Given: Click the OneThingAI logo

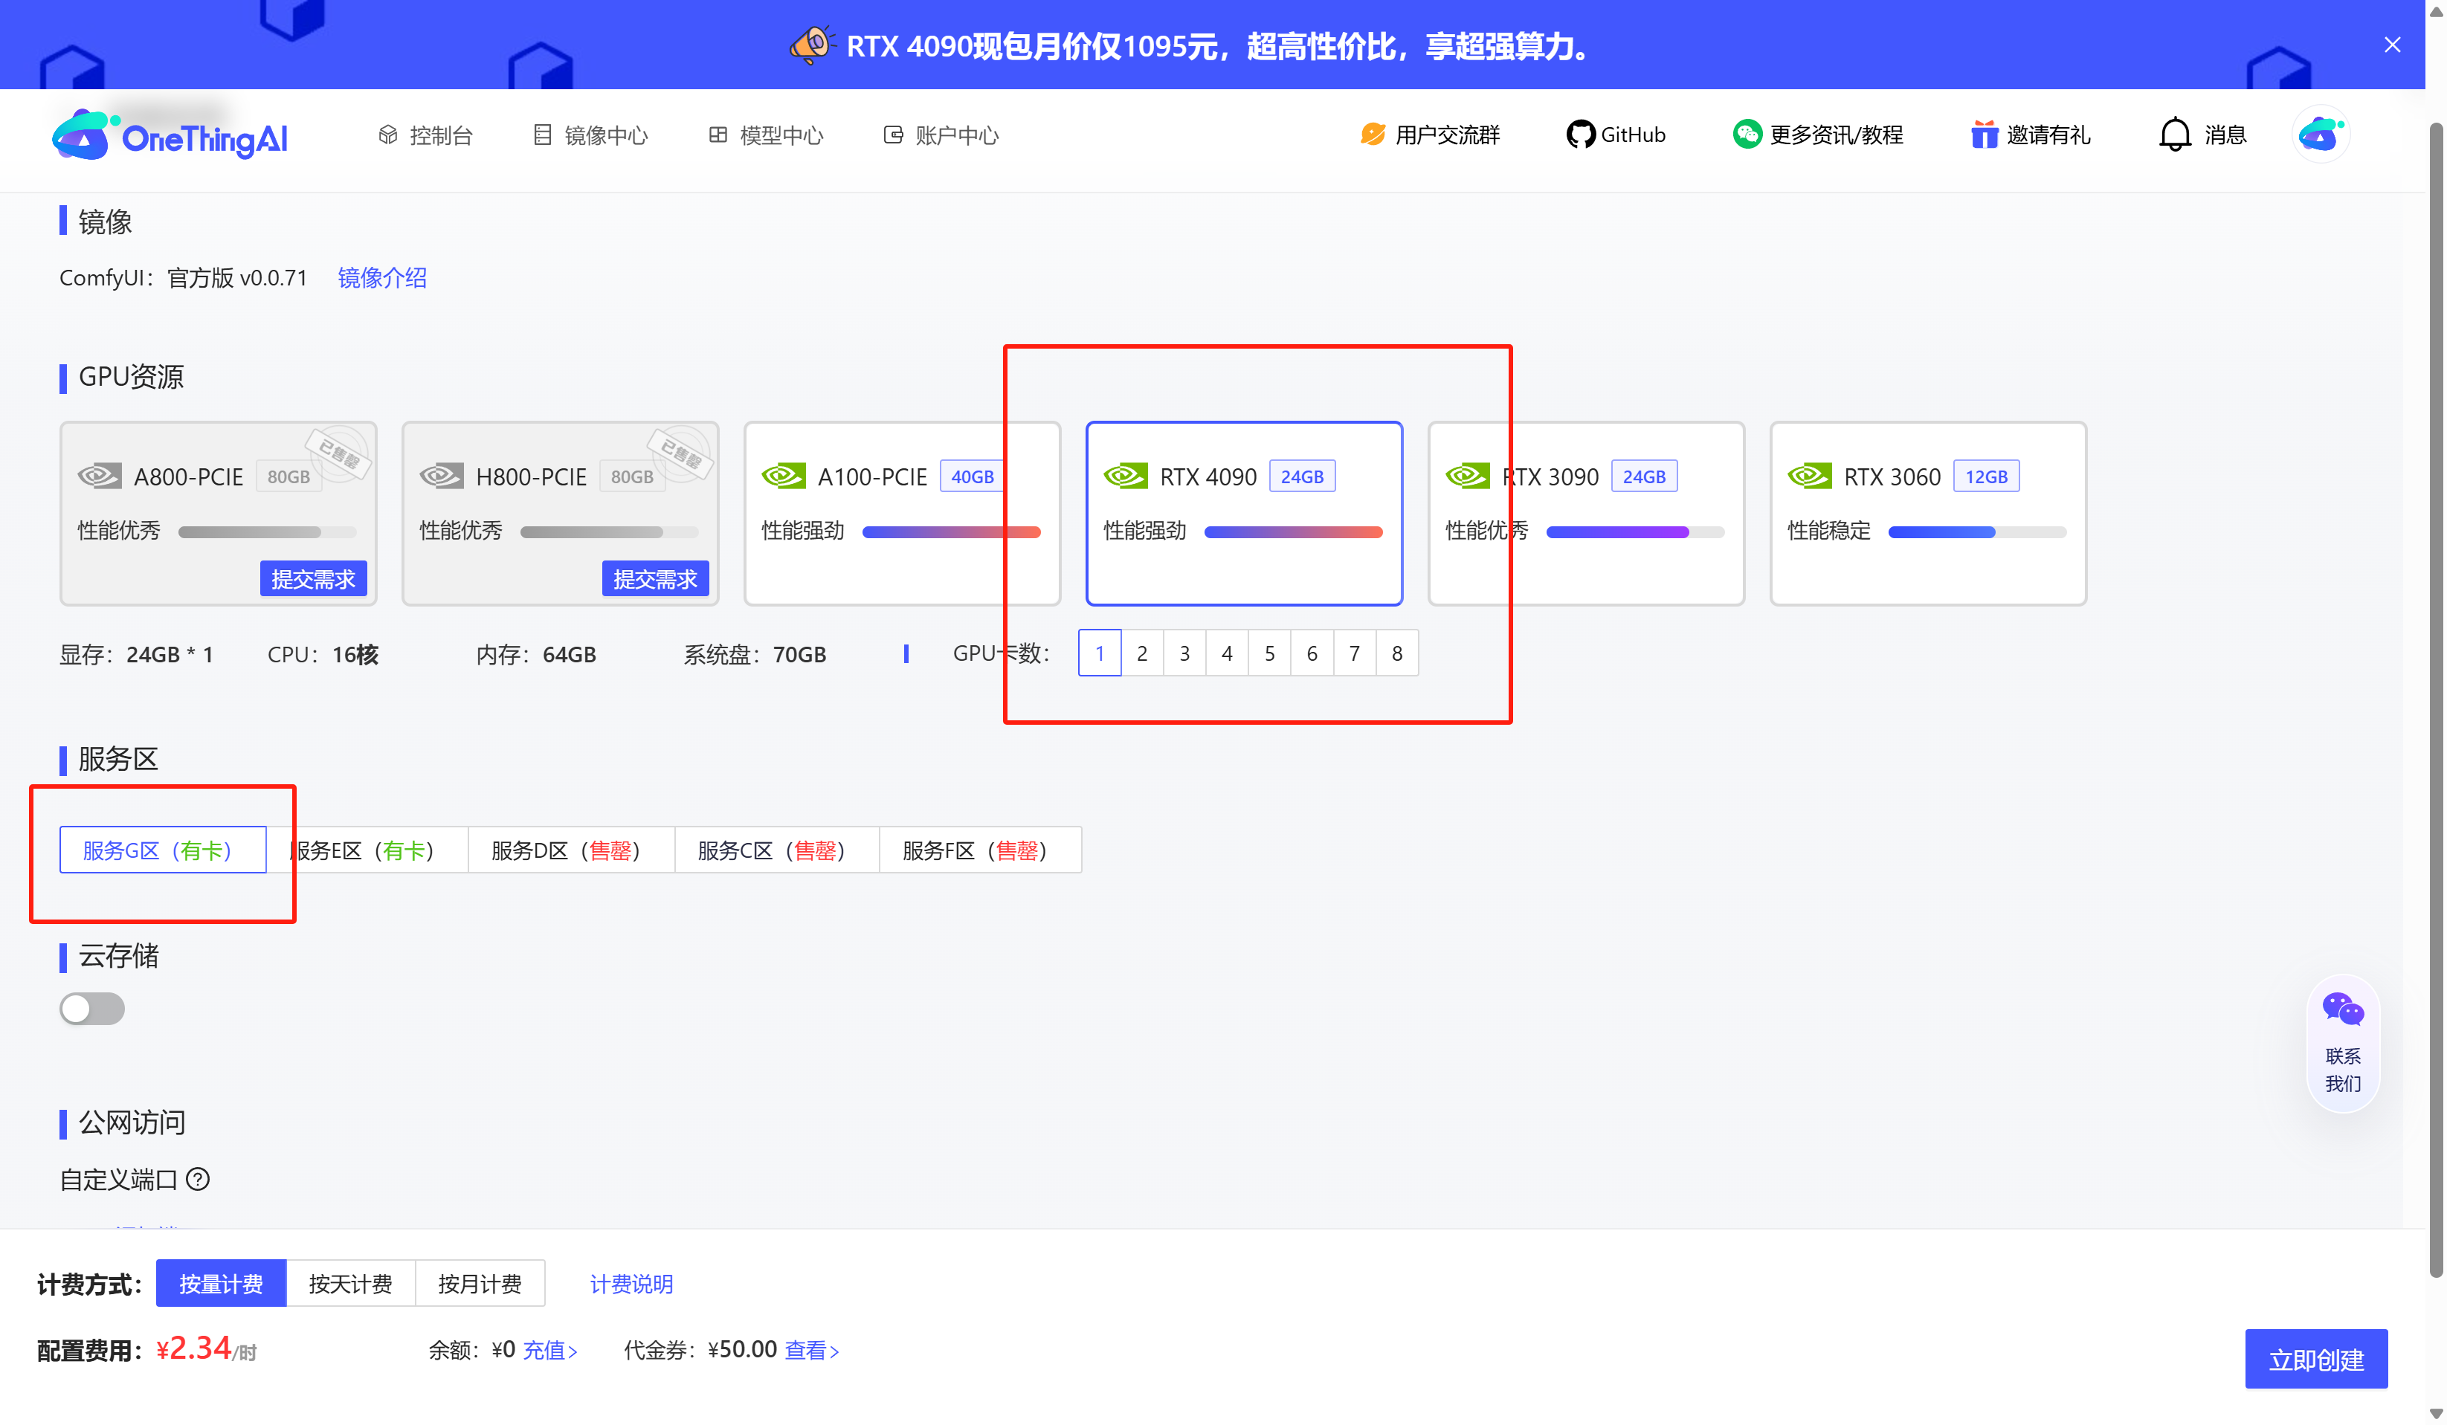Looking at the screenshot, I should coord(170,136).
